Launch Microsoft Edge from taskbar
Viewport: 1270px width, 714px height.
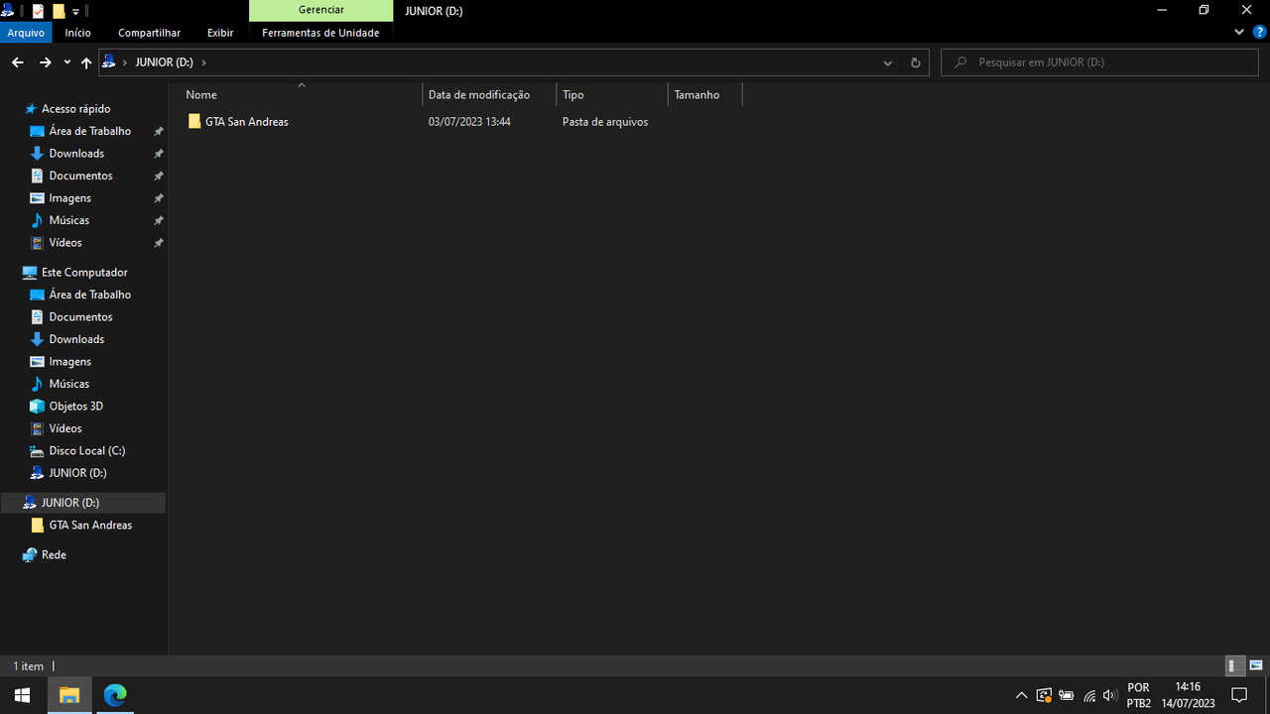[x=115, y=695]
